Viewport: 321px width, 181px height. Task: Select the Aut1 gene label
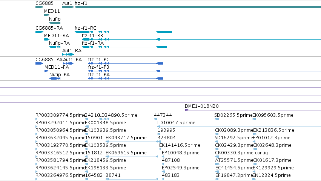(x=67, y=3)
